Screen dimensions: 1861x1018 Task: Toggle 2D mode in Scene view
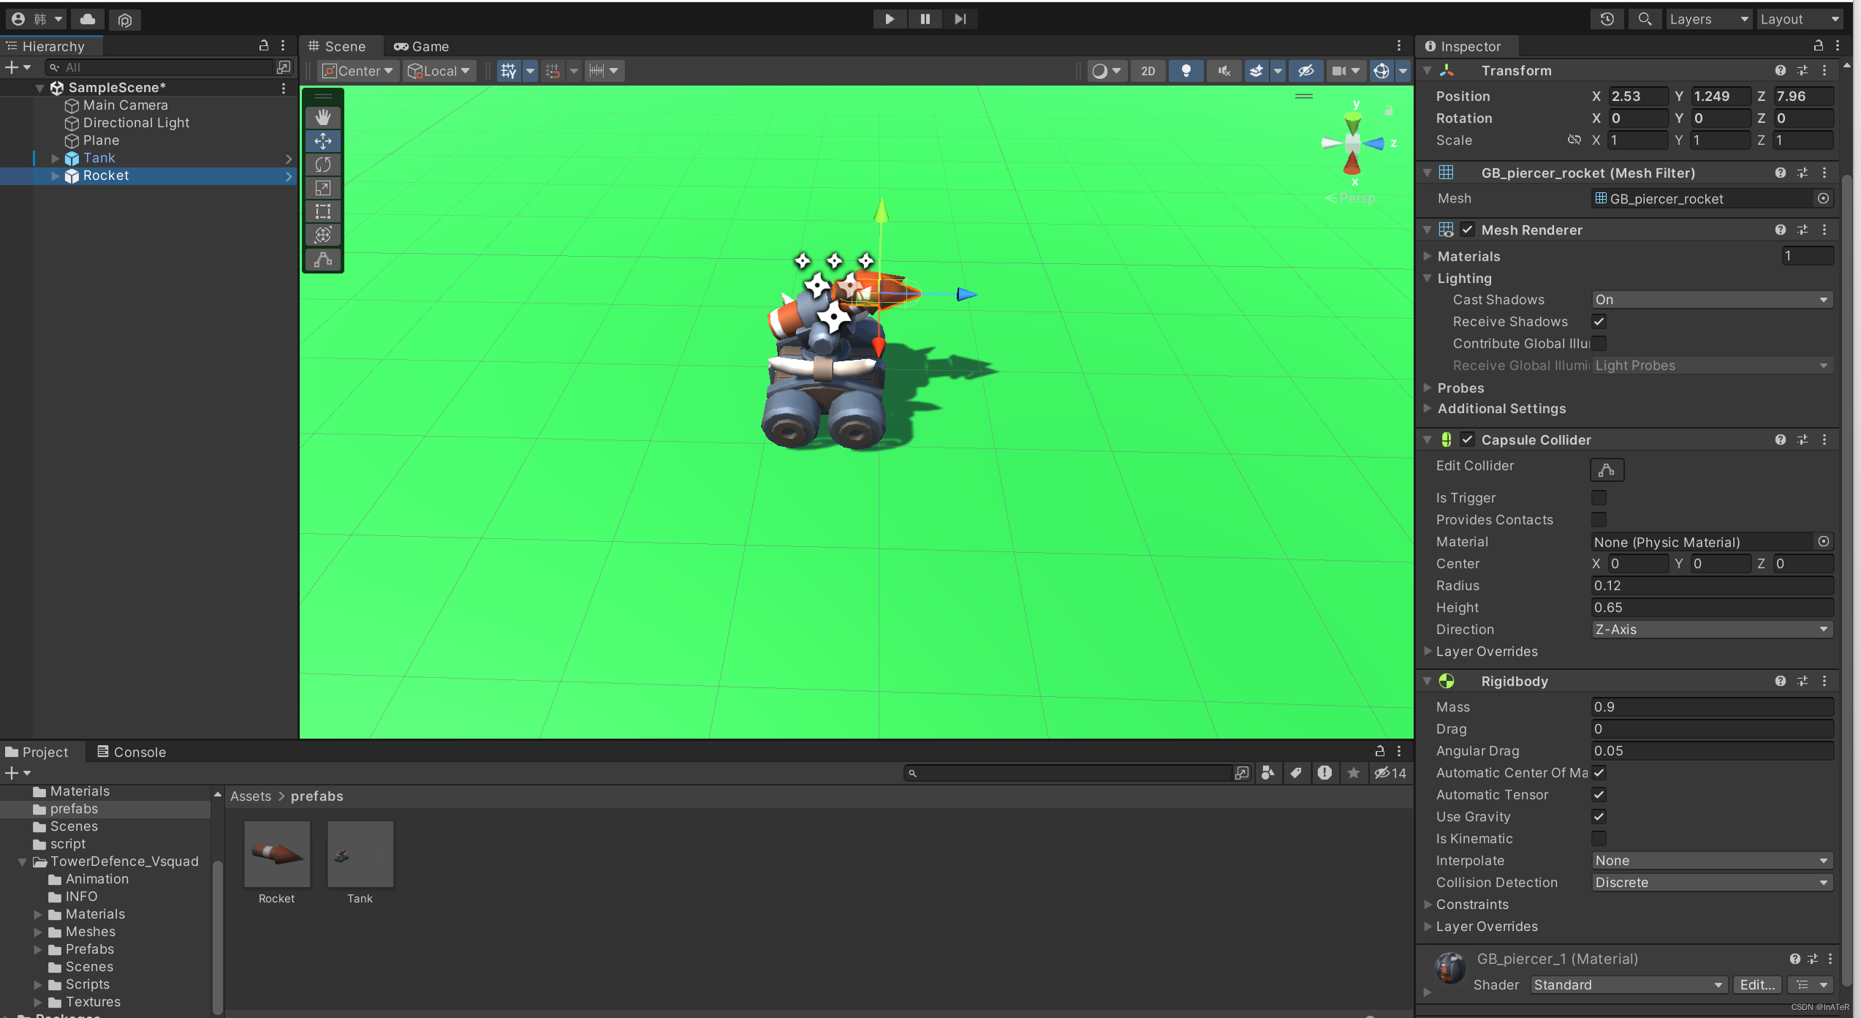pyautogui.click(x=1148, y=71)
